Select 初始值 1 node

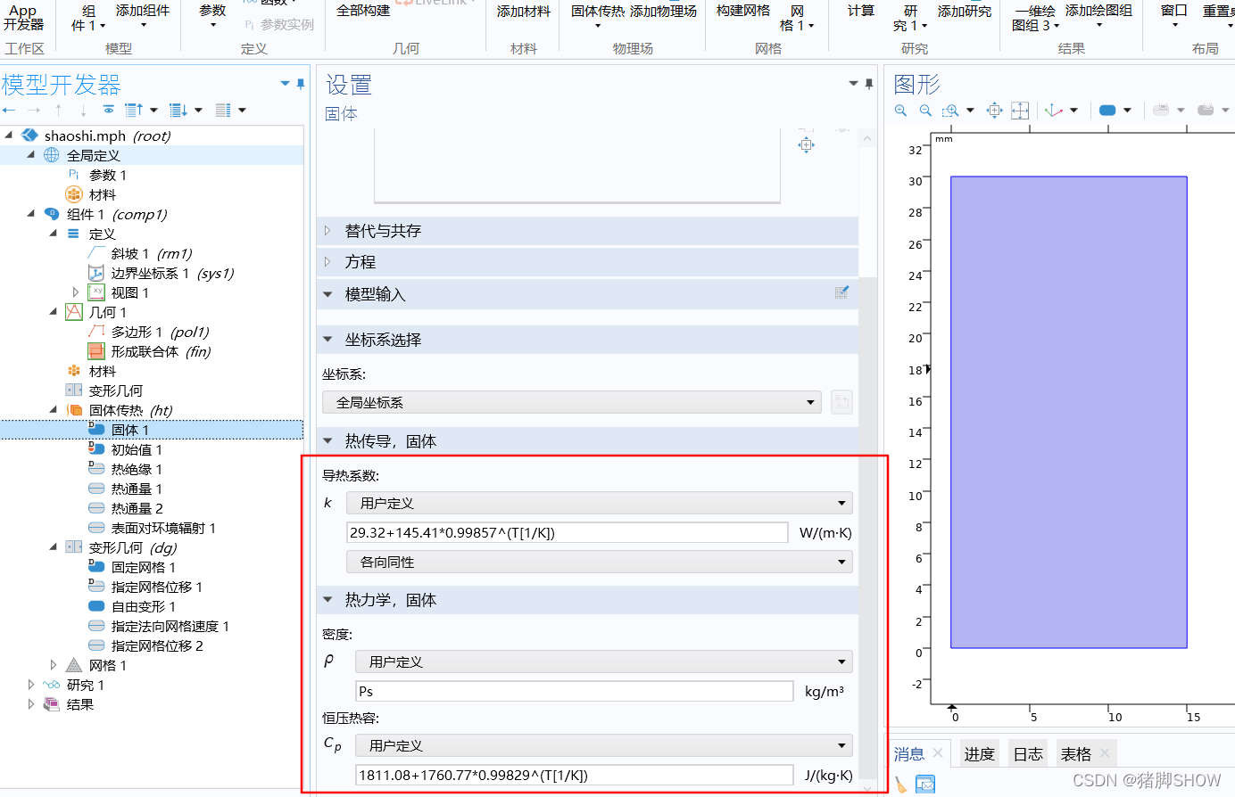[x=137, y=449]
